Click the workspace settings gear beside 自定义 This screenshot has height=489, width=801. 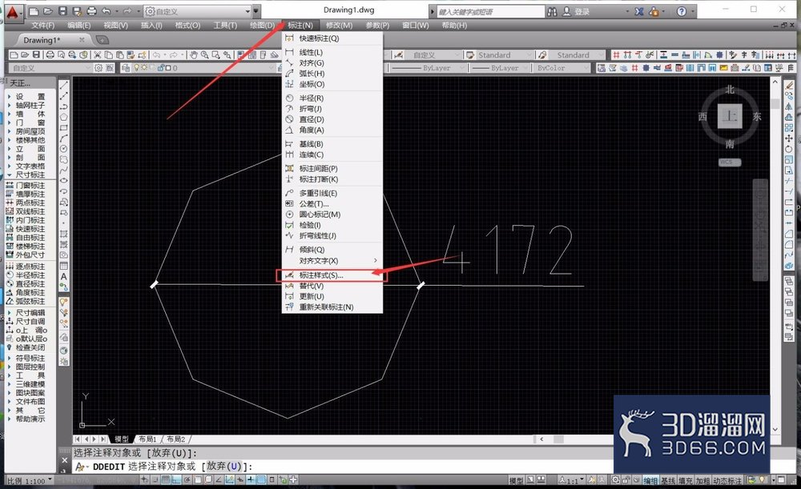[x=99, y=67]
